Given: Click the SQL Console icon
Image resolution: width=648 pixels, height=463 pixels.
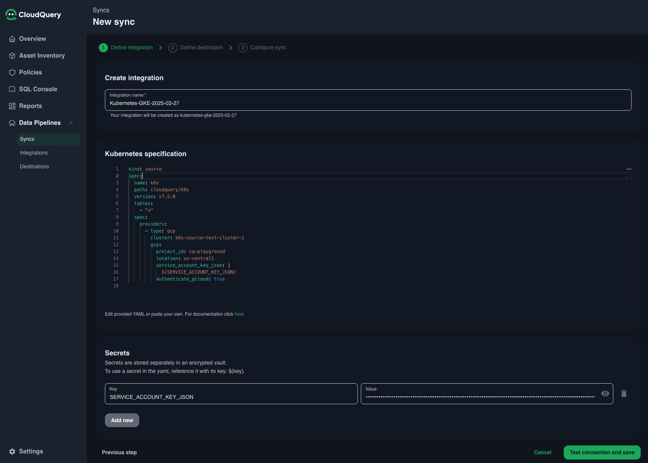Looking at the screenshot, I should pyautogui.click(x=12, y=89).
